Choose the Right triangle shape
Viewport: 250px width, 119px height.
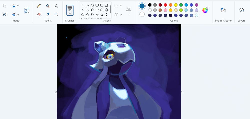pos(87,10)
